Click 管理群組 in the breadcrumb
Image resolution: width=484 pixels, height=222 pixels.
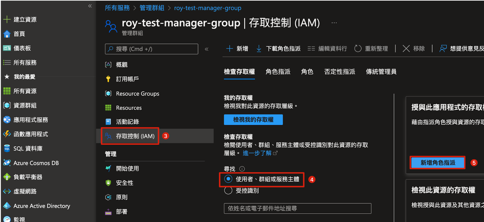tap(152, 8)
